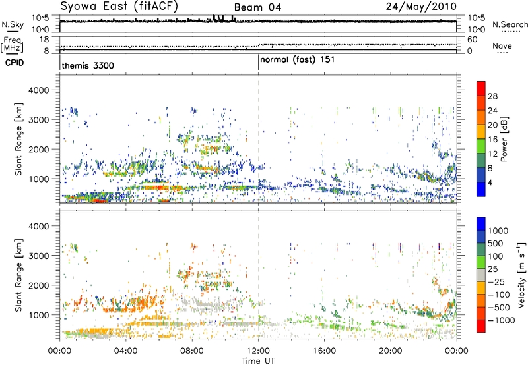Click the "04:00" time axis label
This screenshot has width=528, height=365.
[125, 351]
